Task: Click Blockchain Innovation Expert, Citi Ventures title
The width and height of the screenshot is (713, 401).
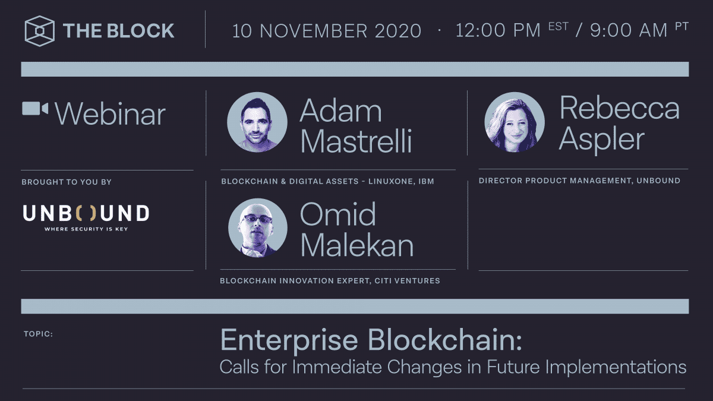Action: [330, 280]
